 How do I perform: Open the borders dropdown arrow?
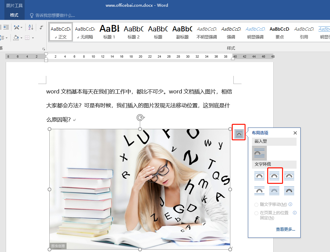coord(33,38)
